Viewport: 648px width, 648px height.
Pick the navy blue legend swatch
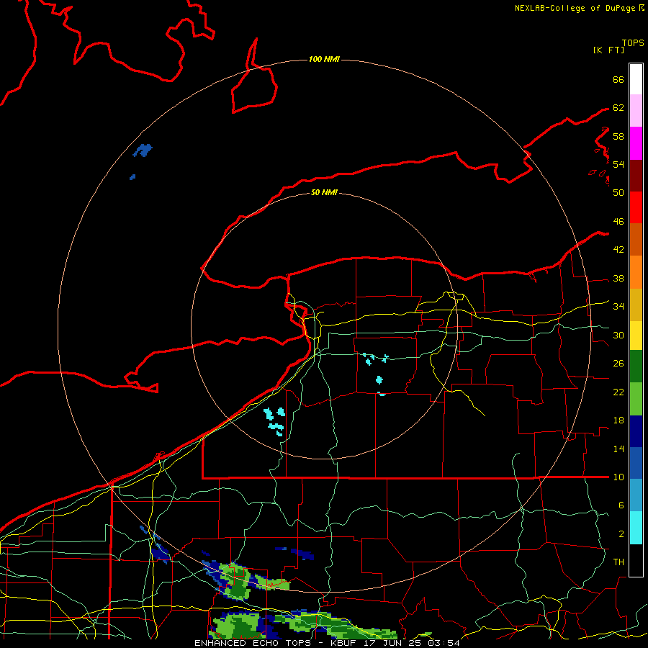(636, 431)
